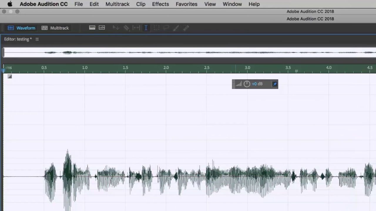Toggle the HUD pin button
The image size is (376, 211).
click(x=275, y=84)
